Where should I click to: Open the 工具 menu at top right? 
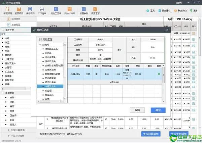coord(150,10)
